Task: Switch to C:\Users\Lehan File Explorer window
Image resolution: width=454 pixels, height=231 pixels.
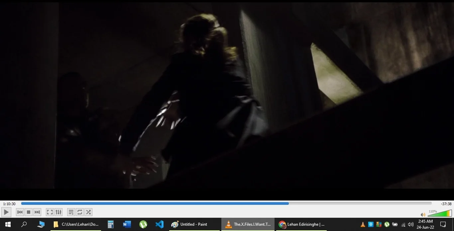Action: (x=76, y=224)
